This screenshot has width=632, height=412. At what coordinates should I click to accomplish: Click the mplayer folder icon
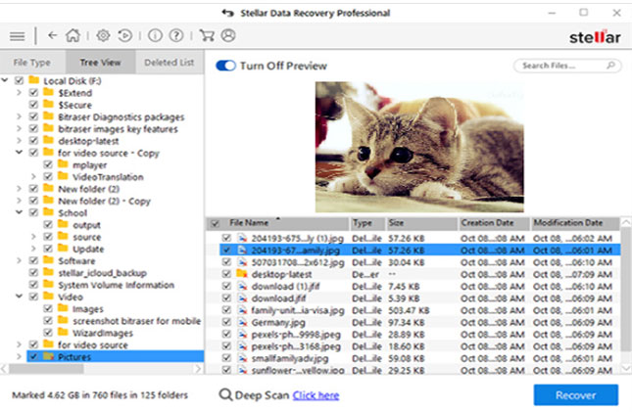click(63, 163)
